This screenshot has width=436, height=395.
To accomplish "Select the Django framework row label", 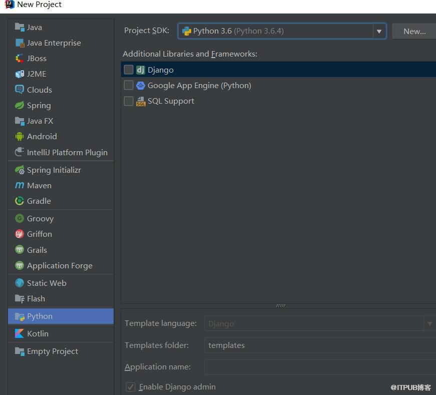I will pyautogui.click(x=161, y=70).
